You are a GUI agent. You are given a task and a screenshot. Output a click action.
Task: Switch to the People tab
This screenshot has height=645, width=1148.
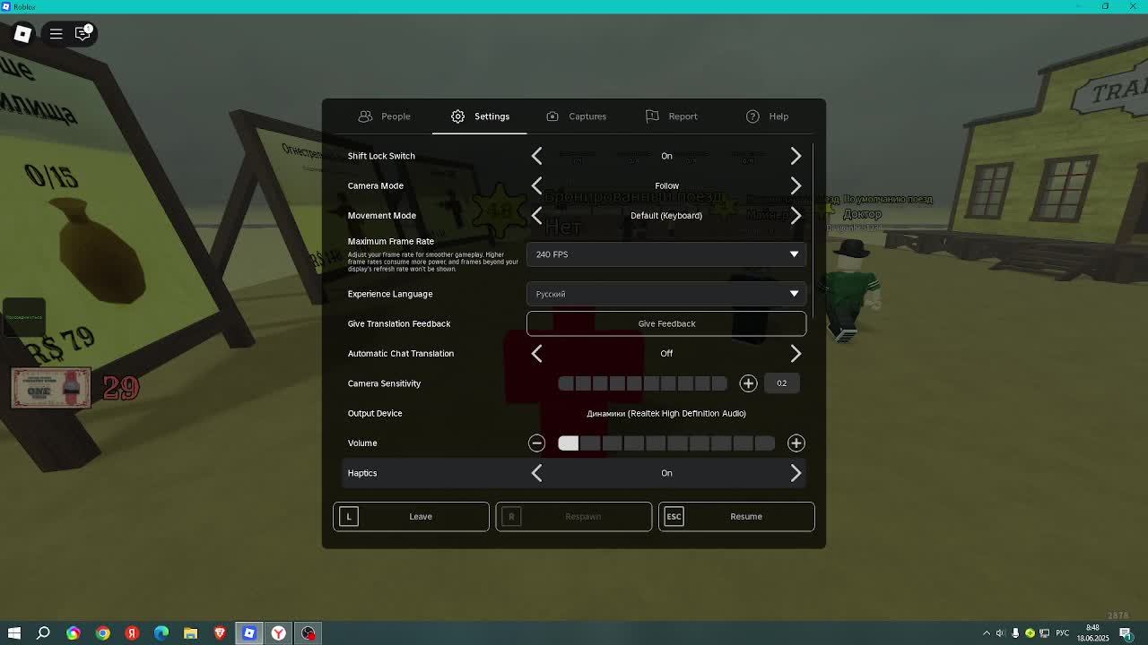pyautogui.click(x=384, y=116)
